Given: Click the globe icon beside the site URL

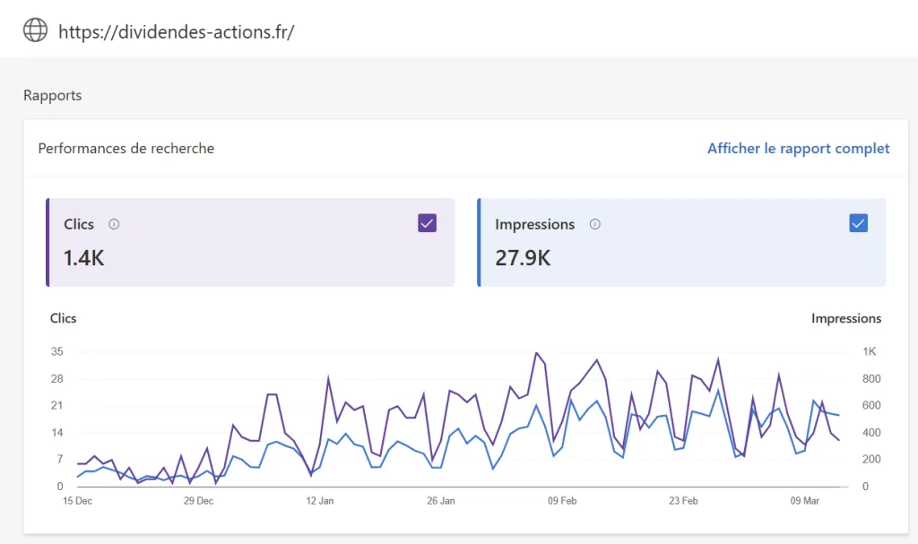Looking at the screenshot, I should pos(35,30).
